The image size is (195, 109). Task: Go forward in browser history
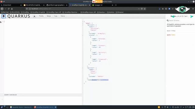[x=5, y=9]
